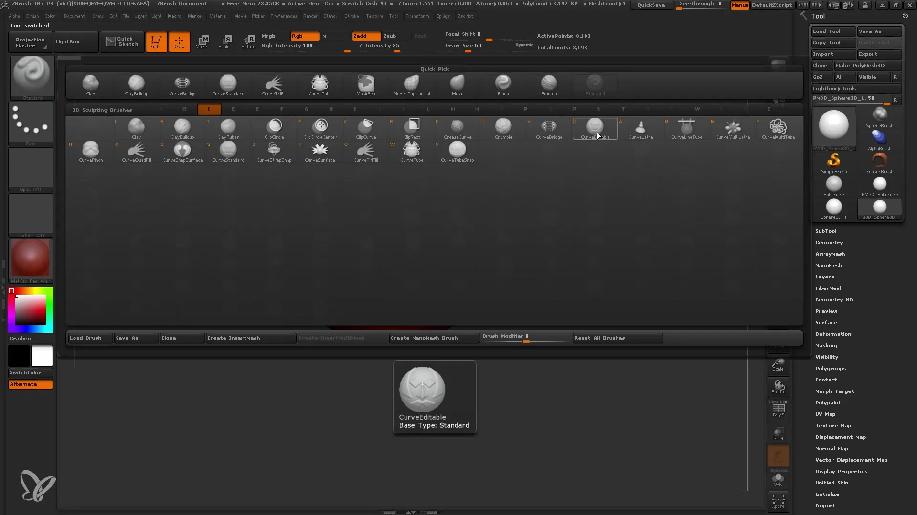Open the Zplugin menu
Image resolution: width=917 pixels, height=515 pixels.
point(443,16)
